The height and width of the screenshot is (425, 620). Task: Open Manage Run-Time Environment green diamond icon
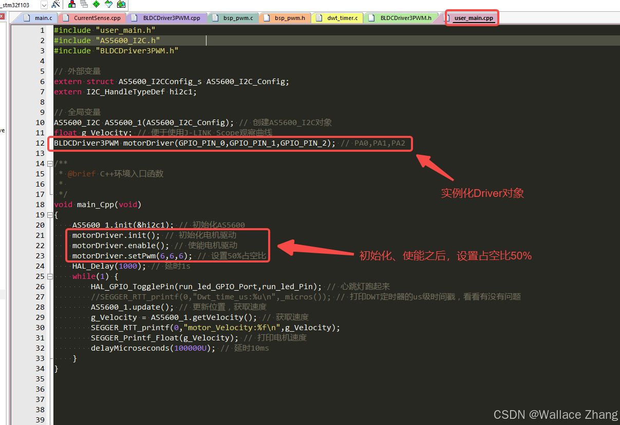[96, 4]
